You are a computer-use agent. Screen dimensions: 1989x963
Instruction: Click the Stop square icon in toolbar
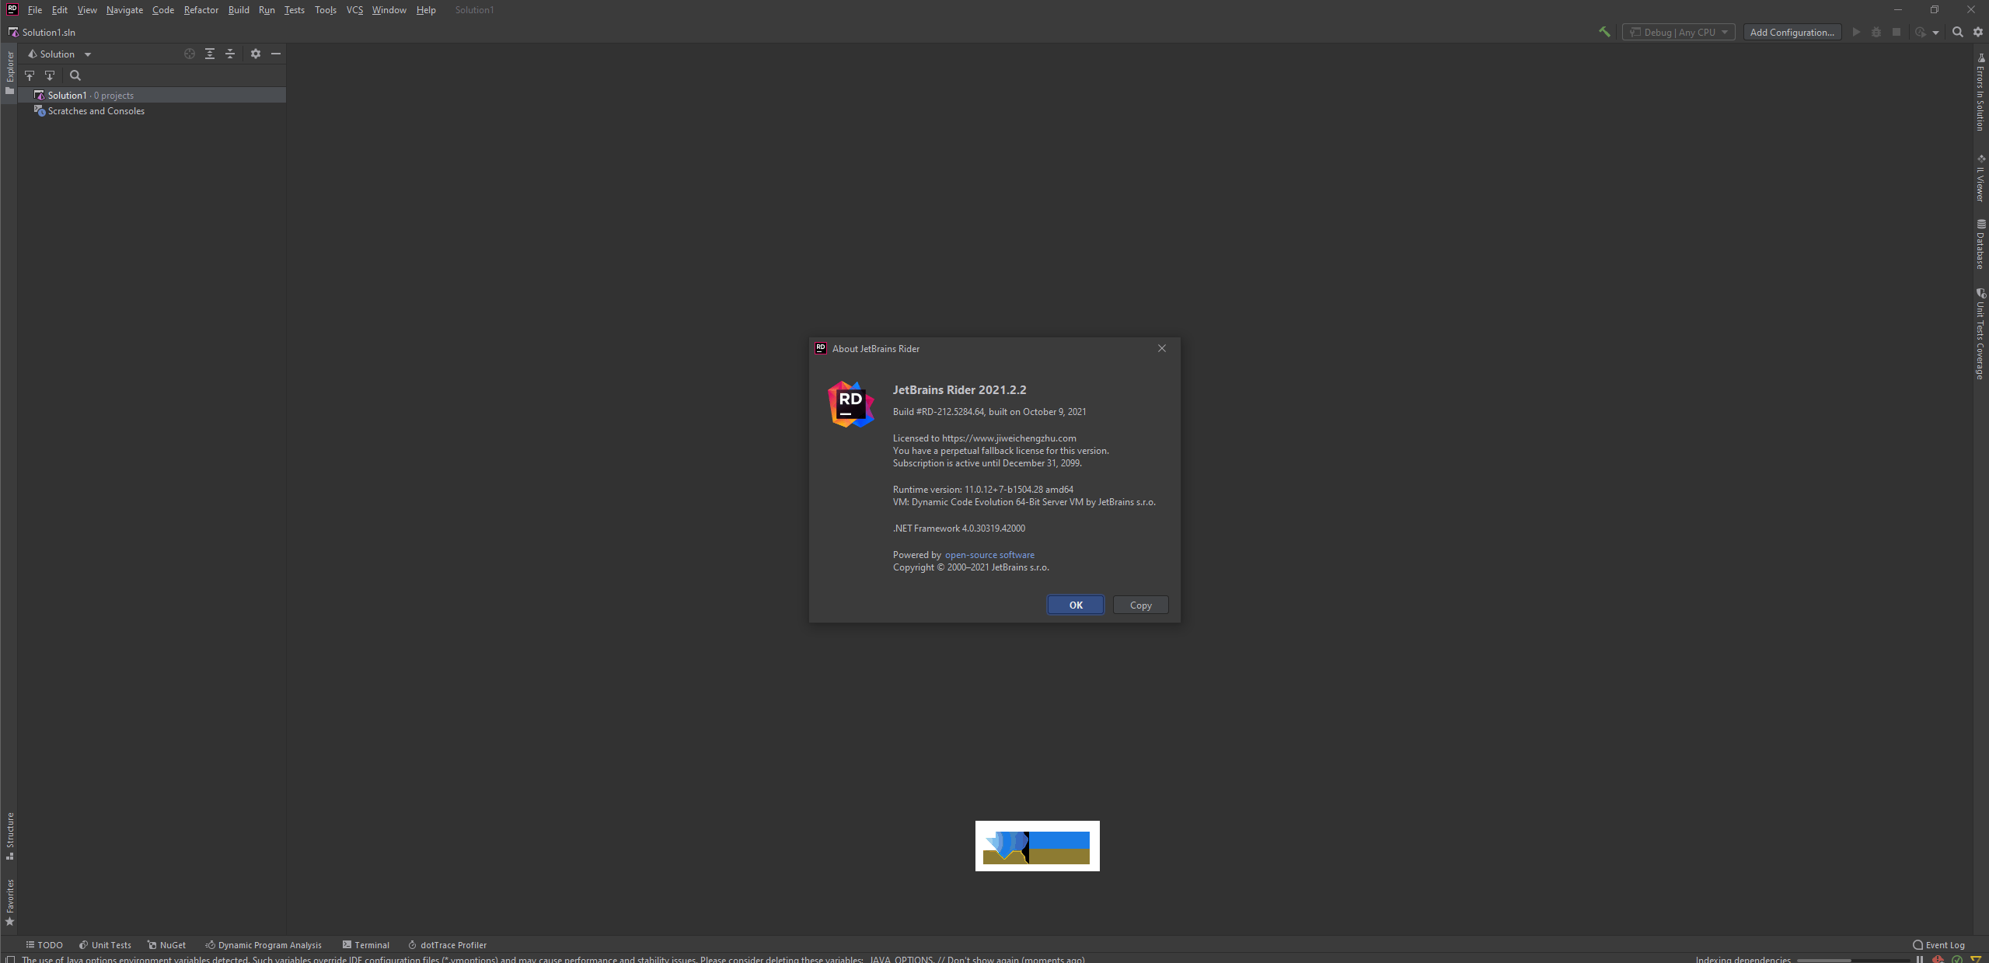1897,32
